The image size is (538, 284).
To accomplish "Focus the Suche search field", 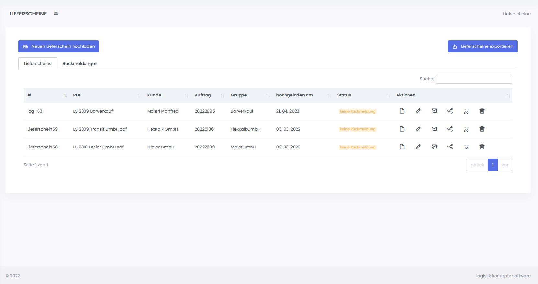I will coord(474,79).
